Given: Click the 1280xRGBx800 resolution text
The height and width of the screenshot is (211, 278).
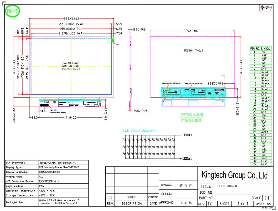Looking at the screenshot, I should [70, 66].
